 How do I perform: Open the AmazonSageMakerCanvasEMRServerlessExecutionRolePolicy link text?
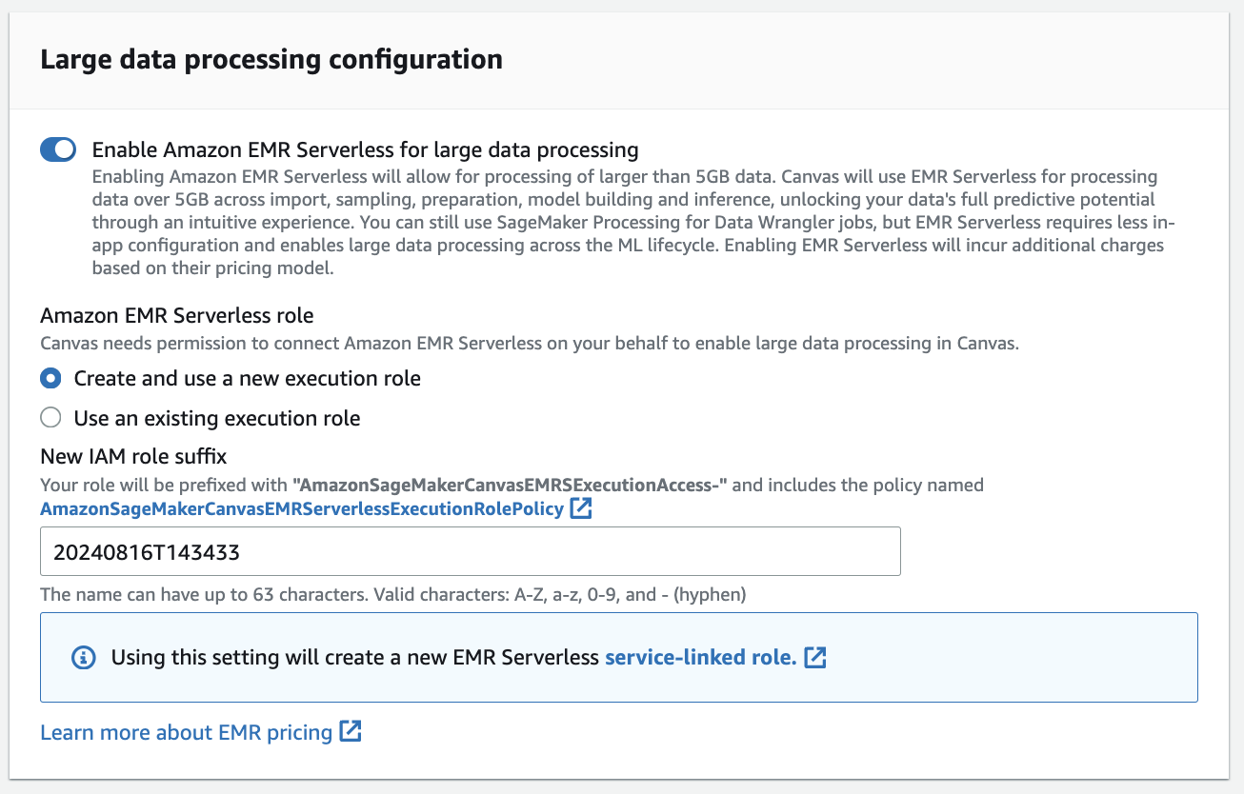point(302,508)
